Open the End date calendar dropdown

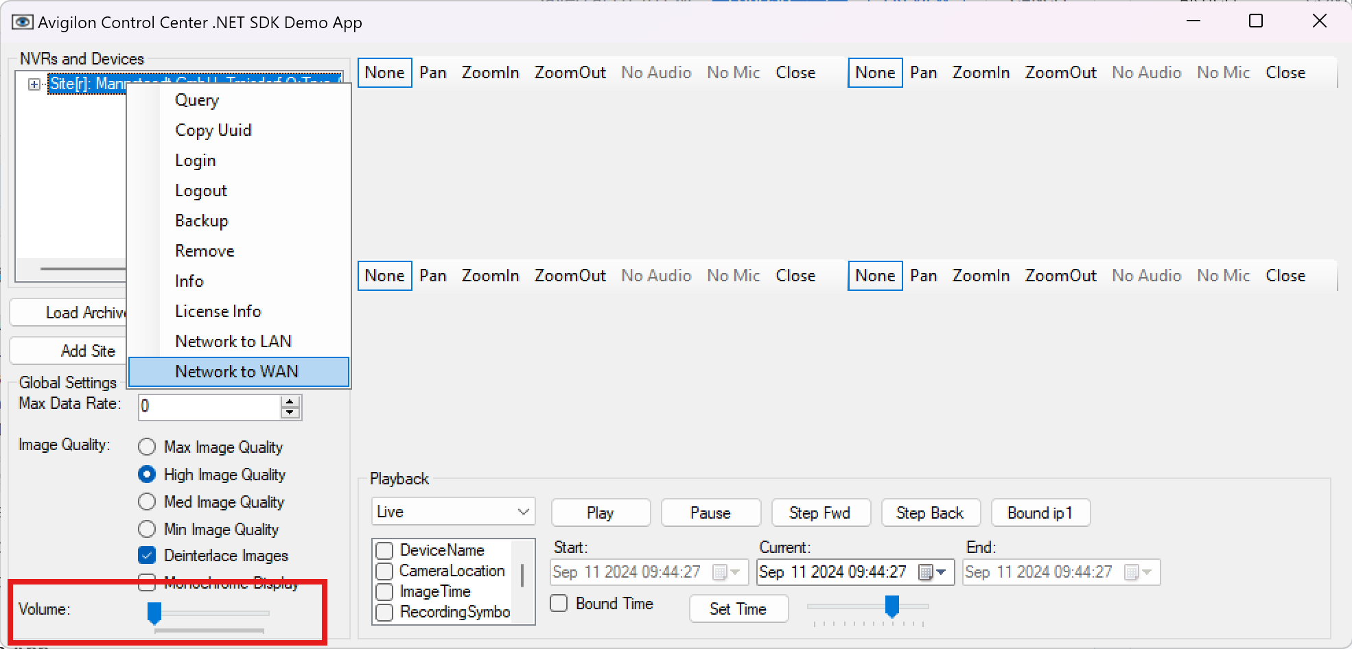click(1139, 572)
